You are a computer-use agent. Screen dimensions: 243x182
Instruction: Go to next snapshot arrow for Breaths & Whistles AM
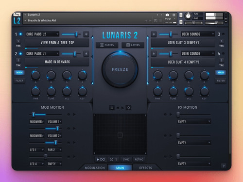point(150,20)
